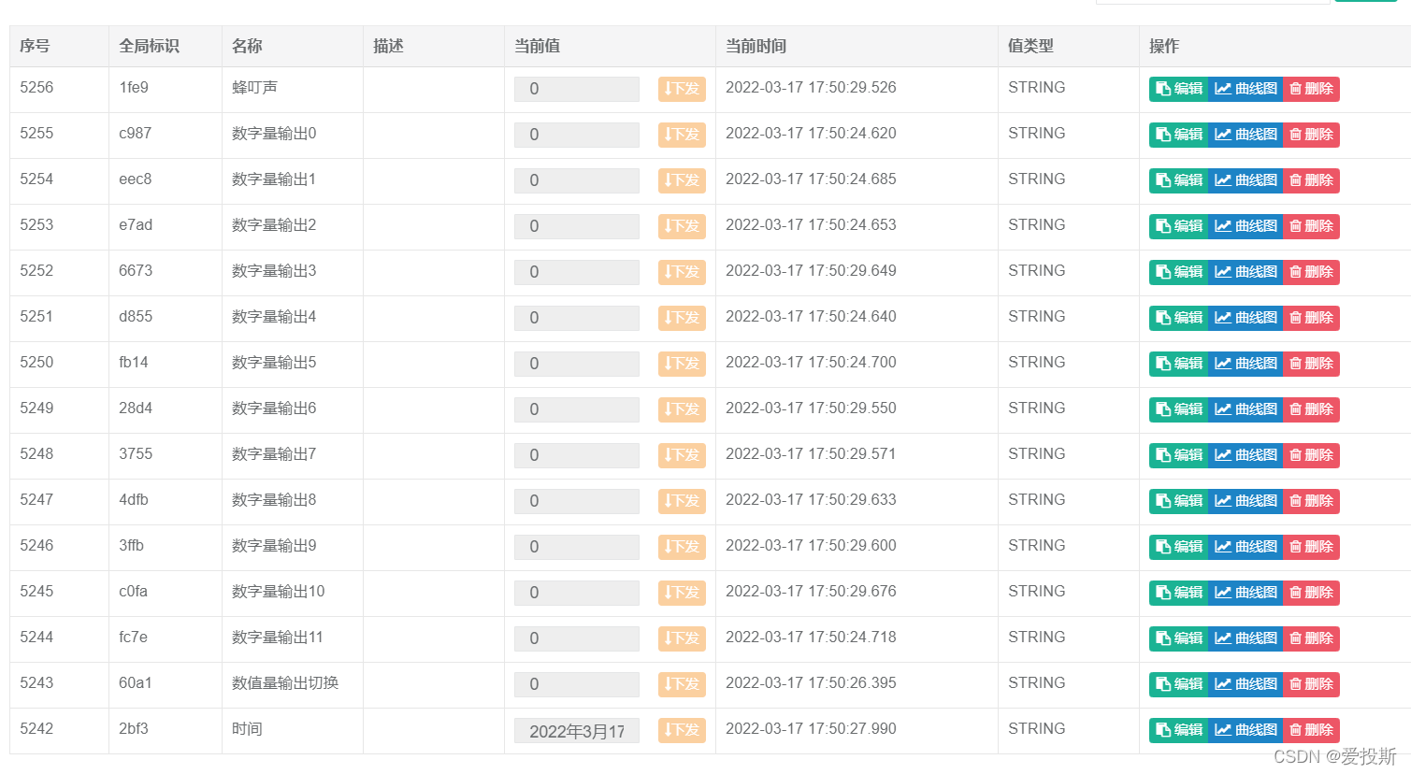Screen dimensions: 1411x774
Task: Open curve chart for 数字量输出3
Action: tap(1245, 272)
